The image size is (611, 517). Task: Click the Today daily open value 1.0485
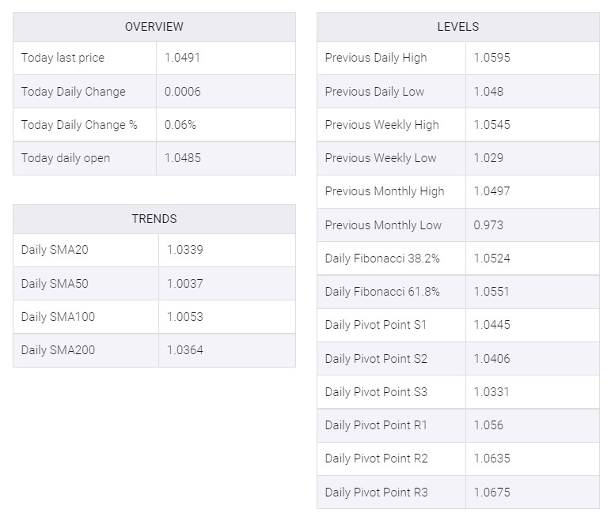click(x=183, y=158)
